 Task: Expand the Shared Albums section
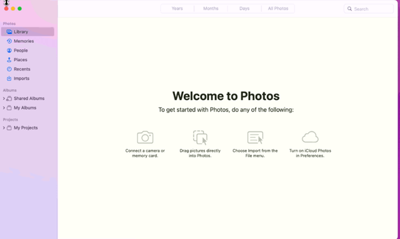tap(4, 99)
